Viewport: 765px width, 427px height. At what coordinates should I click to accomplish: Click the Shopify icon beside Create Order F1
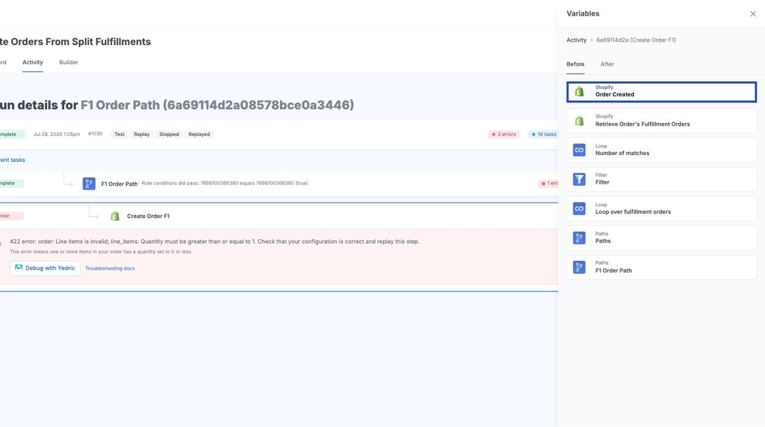[x=115, y=216]
